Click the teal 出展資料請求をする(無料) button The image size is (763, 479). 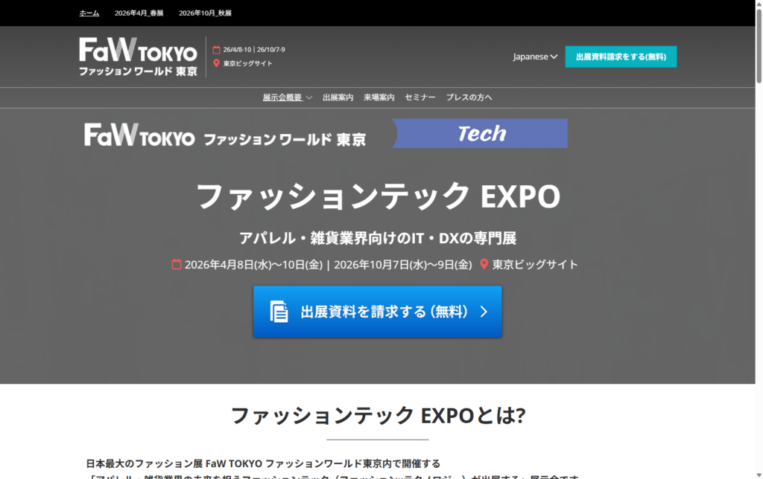click(621, 57)
